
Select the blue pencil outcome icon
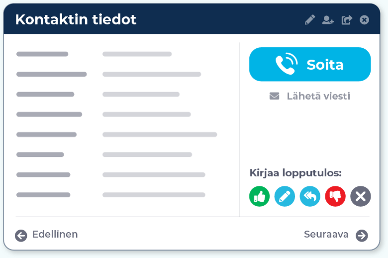285,196
